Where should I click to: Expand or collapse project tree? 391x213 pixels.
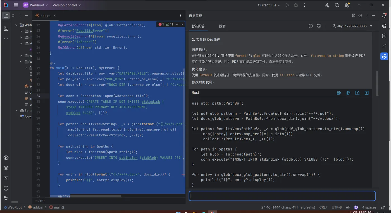pyautogui.click(x=13, y=16)
